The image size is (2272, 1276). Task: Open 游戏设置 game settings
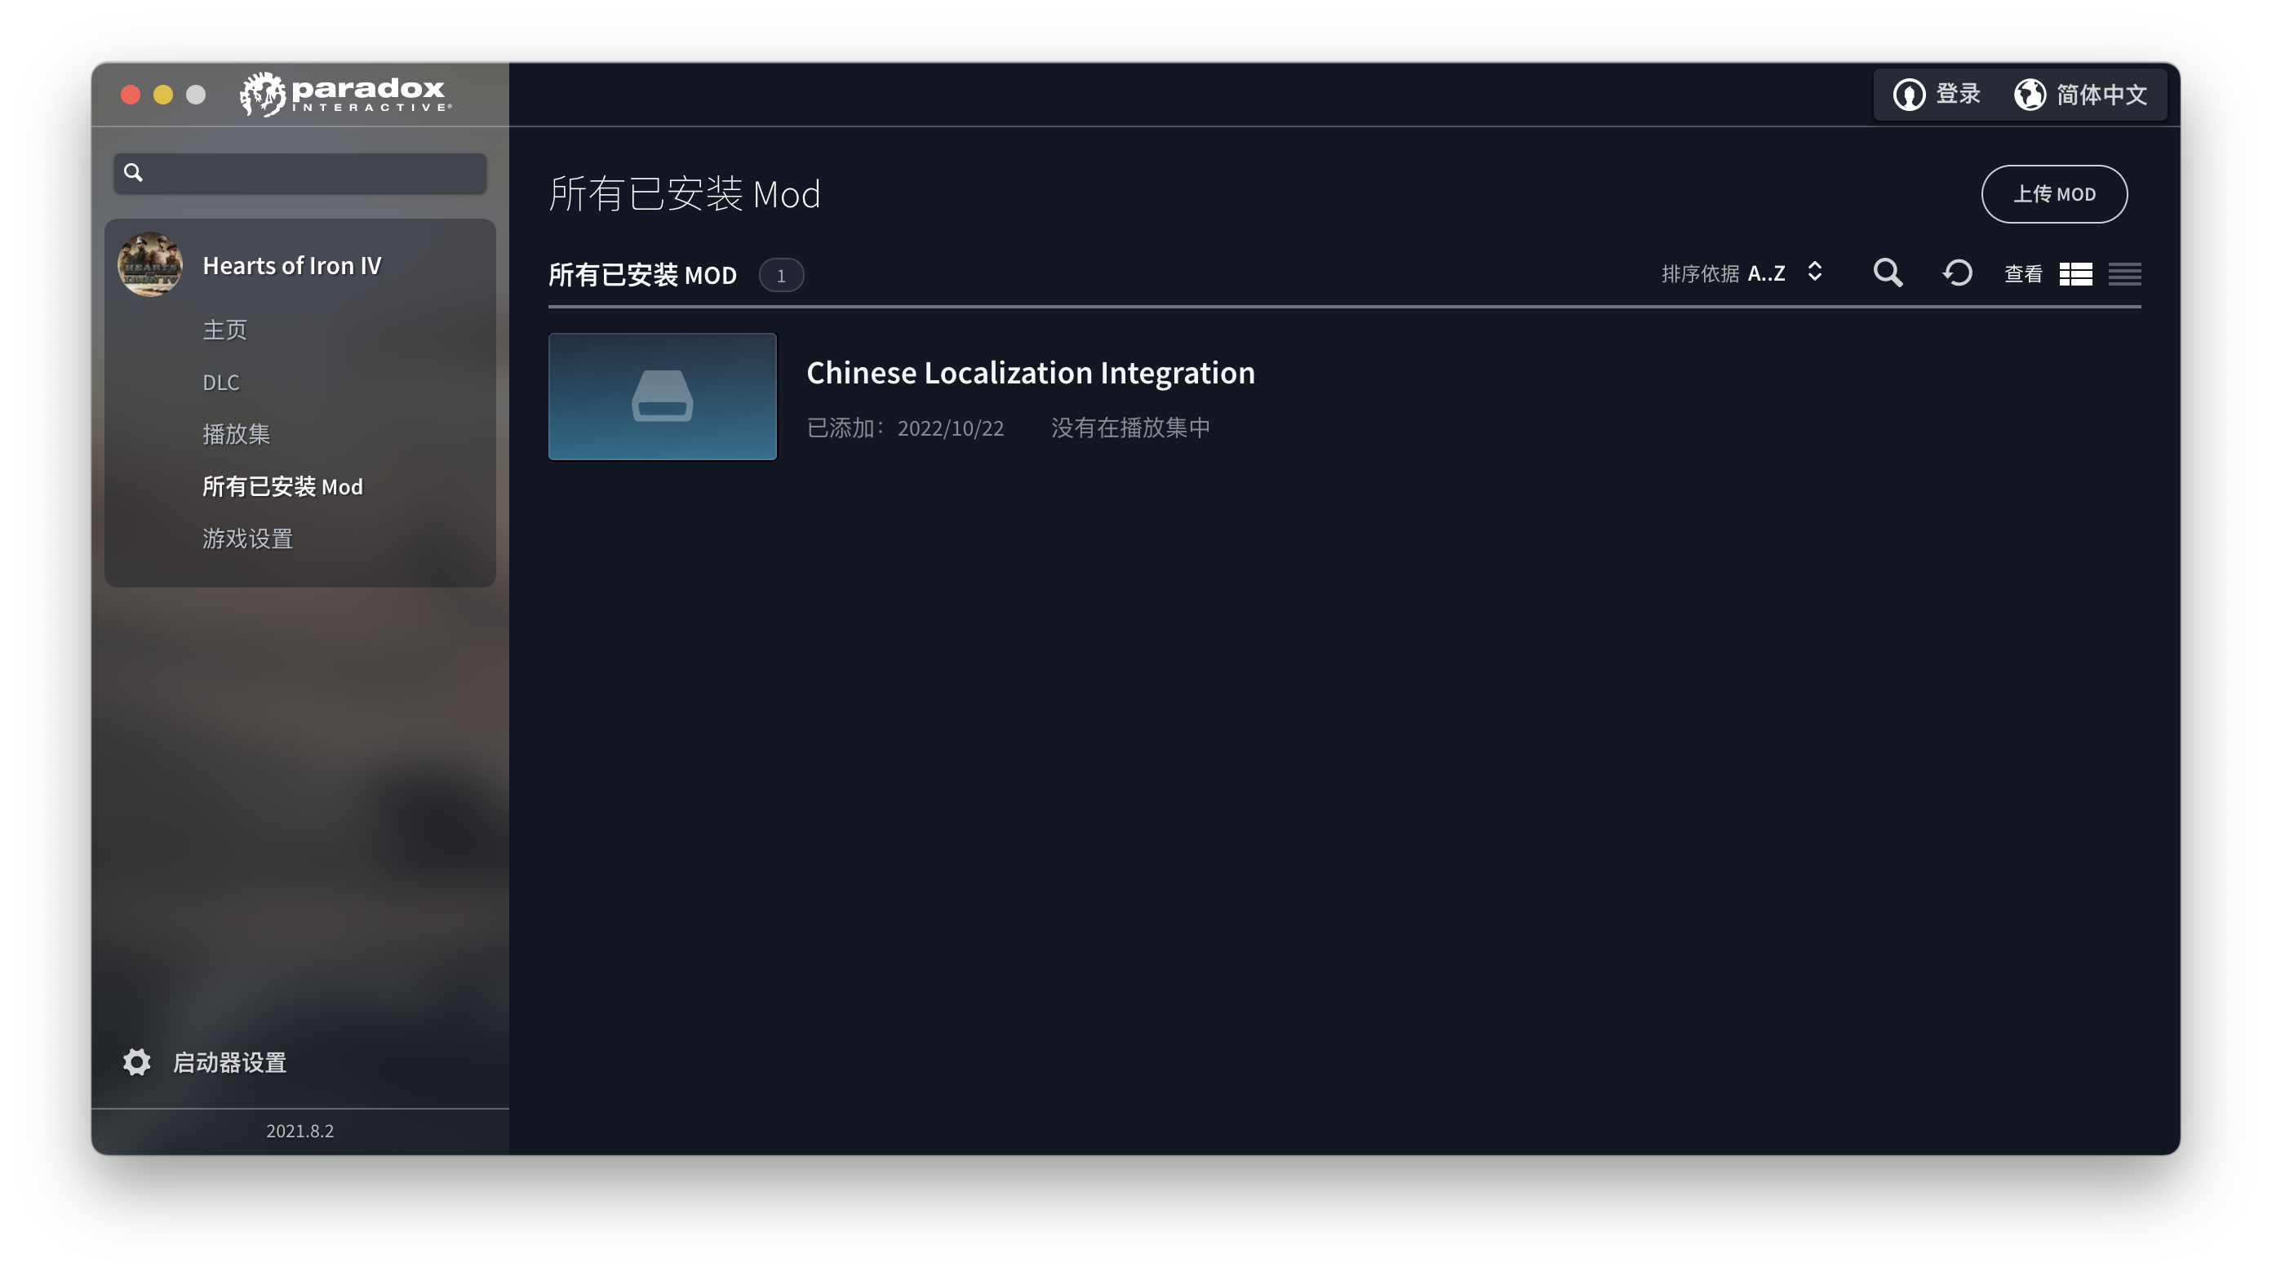(248, 538)
